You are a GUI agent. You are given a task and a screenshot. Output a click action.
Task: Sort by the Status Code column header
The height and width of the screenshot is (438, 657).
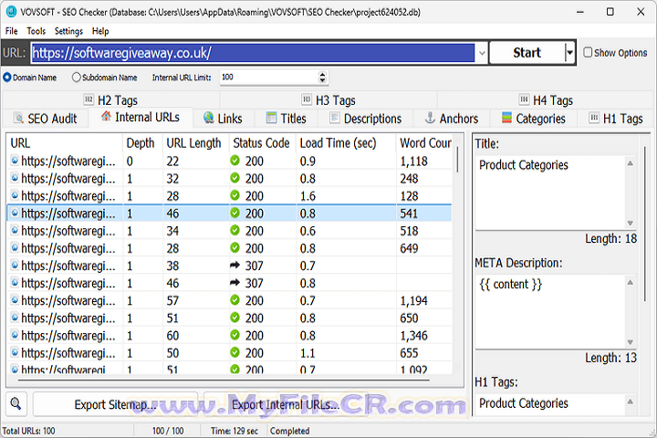click(x=262, y=143)
